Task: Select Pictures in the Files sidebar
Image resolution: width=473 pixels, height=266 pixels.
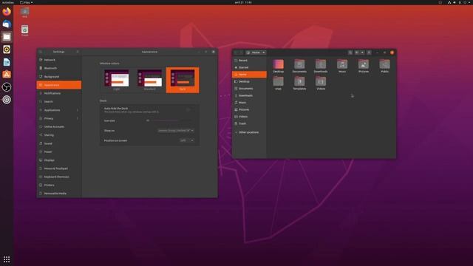Action: (249, 109)
